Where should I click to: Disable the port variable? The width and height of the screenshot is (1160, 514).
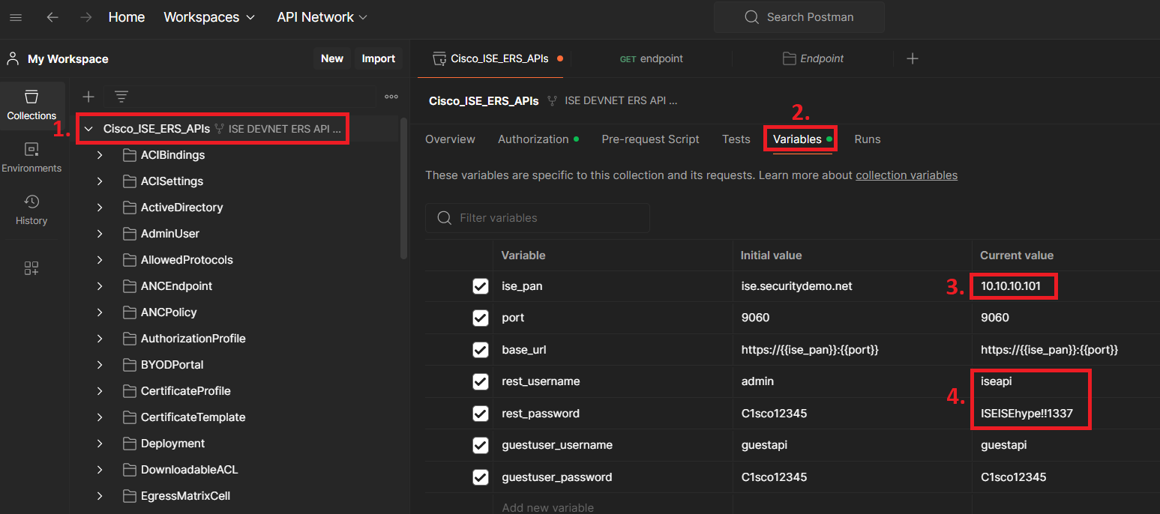(x=480, y=318)
